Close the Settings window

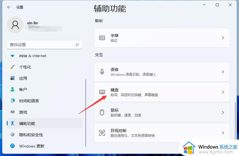click(230, 5)
